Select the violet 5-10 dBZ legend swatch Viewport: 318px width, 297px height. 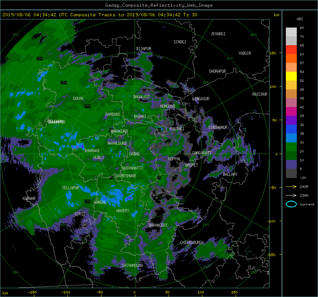tap(291, 165)
